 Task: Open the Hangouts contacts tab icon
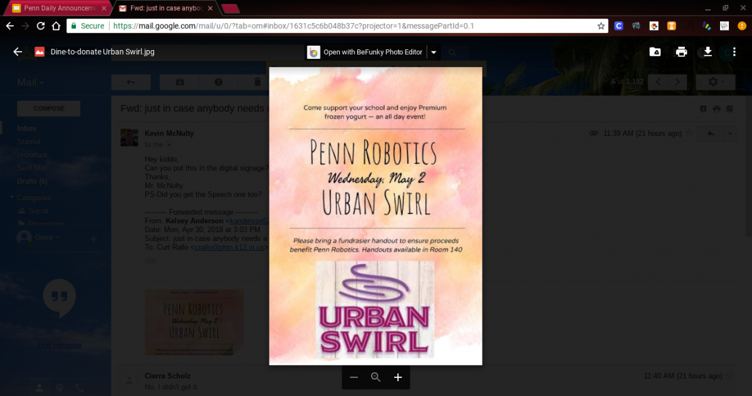click(x=39, y=388)
